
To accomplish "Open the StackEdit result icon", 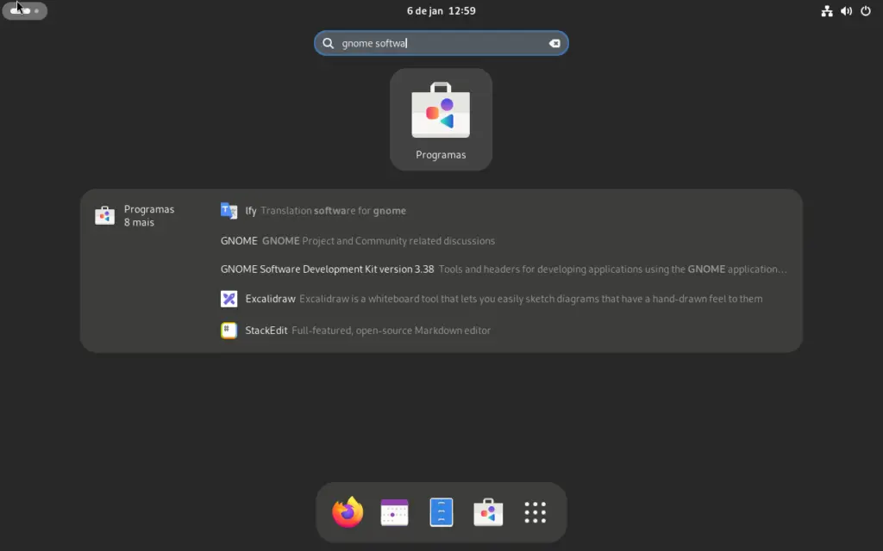I will pyautogui.click(x=229, y=331).
